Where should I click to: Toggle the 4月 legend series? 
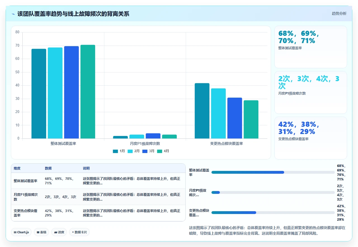tap(163, 151)
